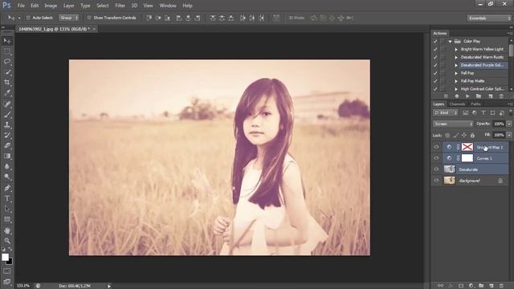The width and height of the screenshot is (514, 289).
Task: Filter layers by adjustment layers icon
Action: pos(475,112)
